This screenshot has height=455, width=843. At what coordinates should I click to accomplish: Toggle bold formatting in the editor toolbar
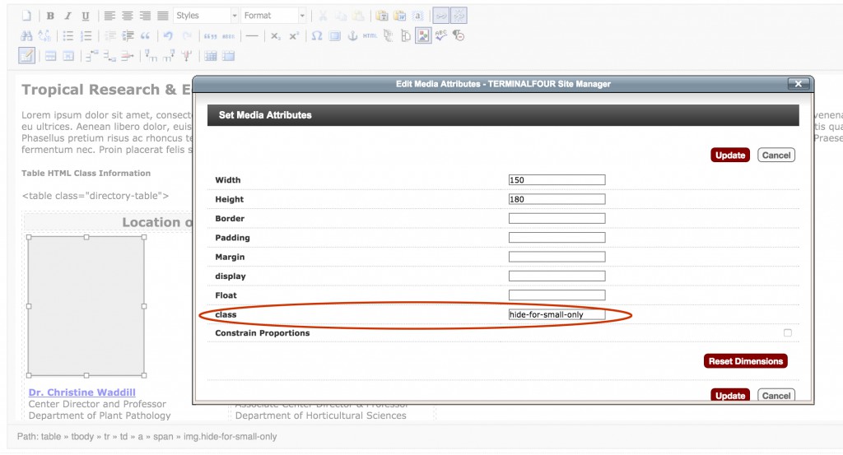click(50, 16)
